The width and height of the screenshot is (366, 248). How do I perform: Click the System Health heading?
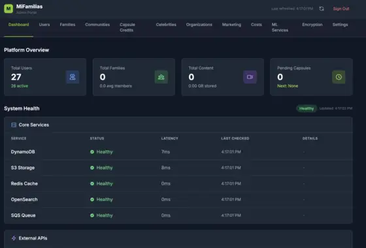(x=22, y=108)
